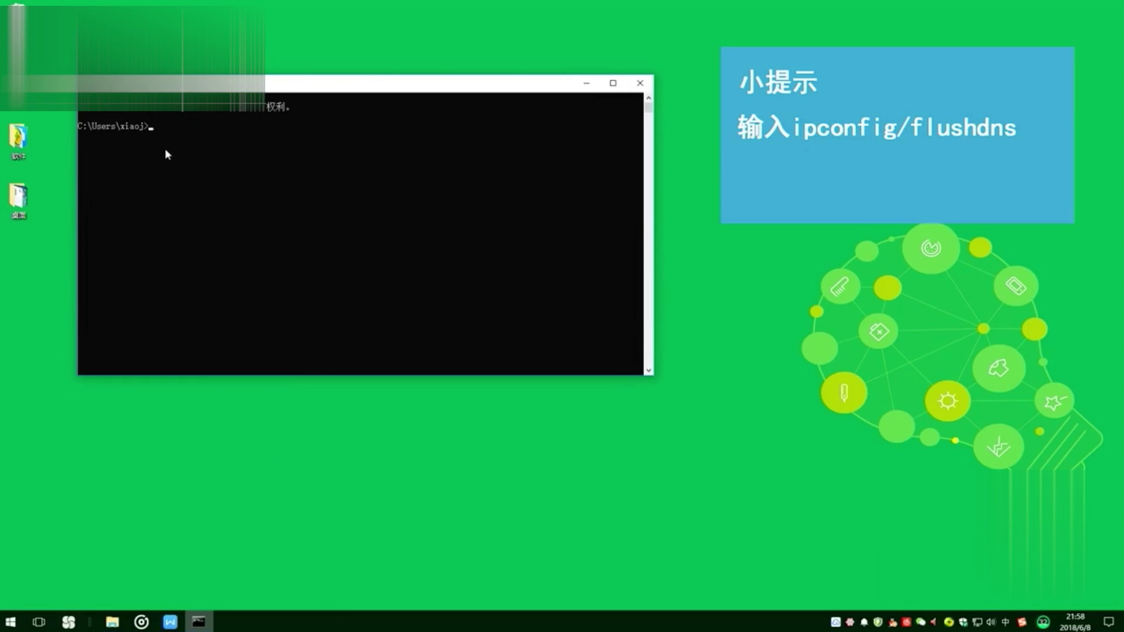Click the scroll up arrow in console

coord(648,98)
